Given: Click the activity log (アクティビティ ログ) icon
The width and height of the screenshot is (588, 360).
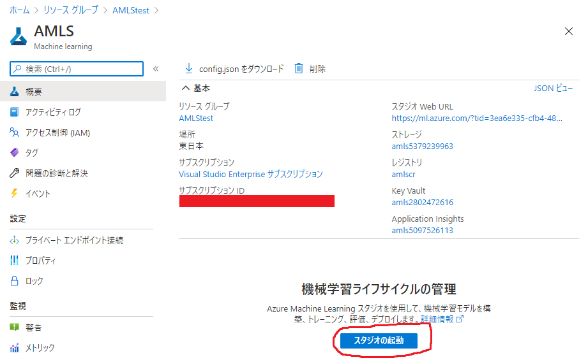Looking at the screenshot, I should (14, 112).
